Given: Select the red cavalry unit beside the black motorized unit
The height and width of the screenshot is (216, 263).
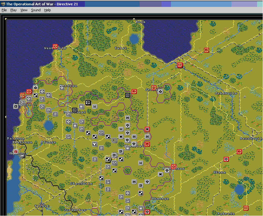Looking at the screenshot, I should (x=134, y=92).
